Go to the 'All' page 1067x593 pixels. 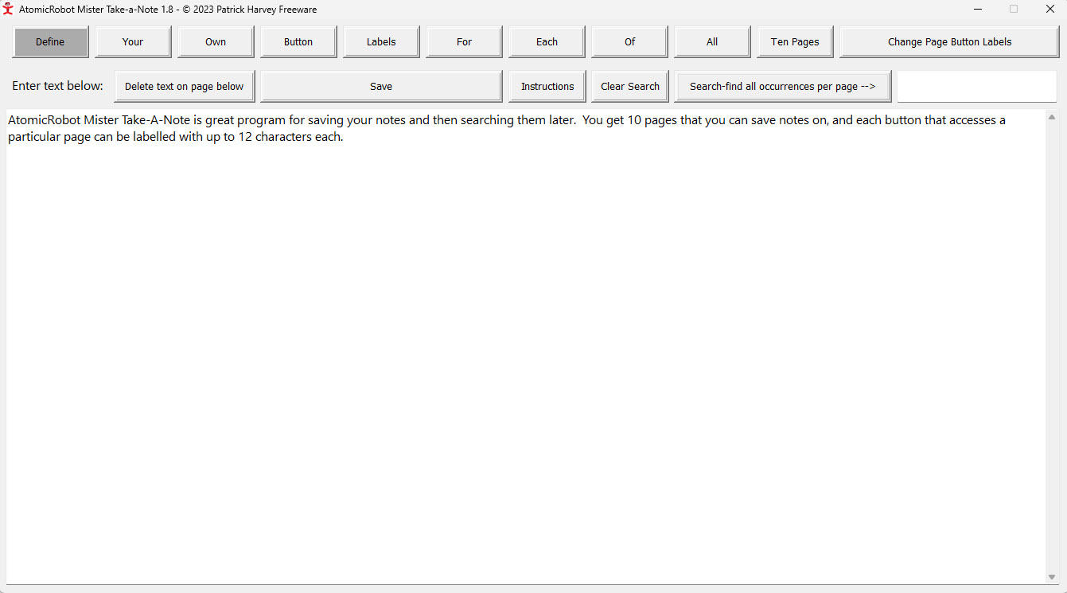[712, 42]
